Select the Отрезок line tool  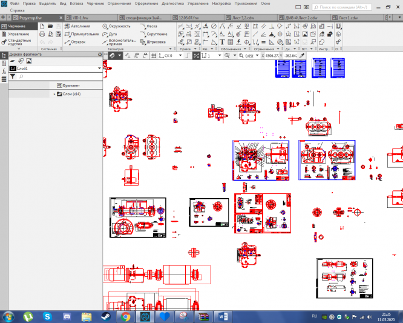tap(75, 42)
